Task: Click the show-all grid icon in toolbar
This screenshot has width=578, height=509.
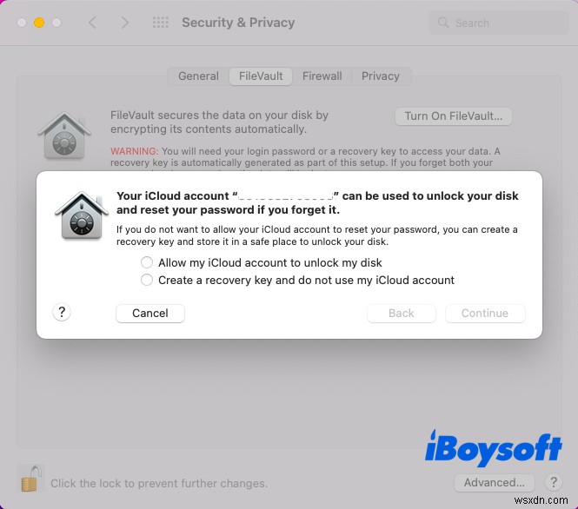Action: tap(161, 23)
